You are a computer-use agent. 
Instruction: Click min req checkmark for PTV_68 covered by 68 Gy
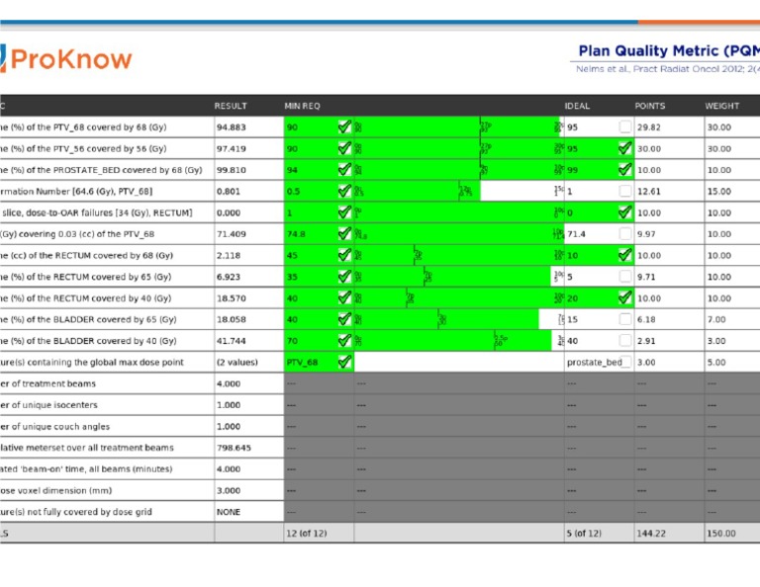click(x=344, y=126)
